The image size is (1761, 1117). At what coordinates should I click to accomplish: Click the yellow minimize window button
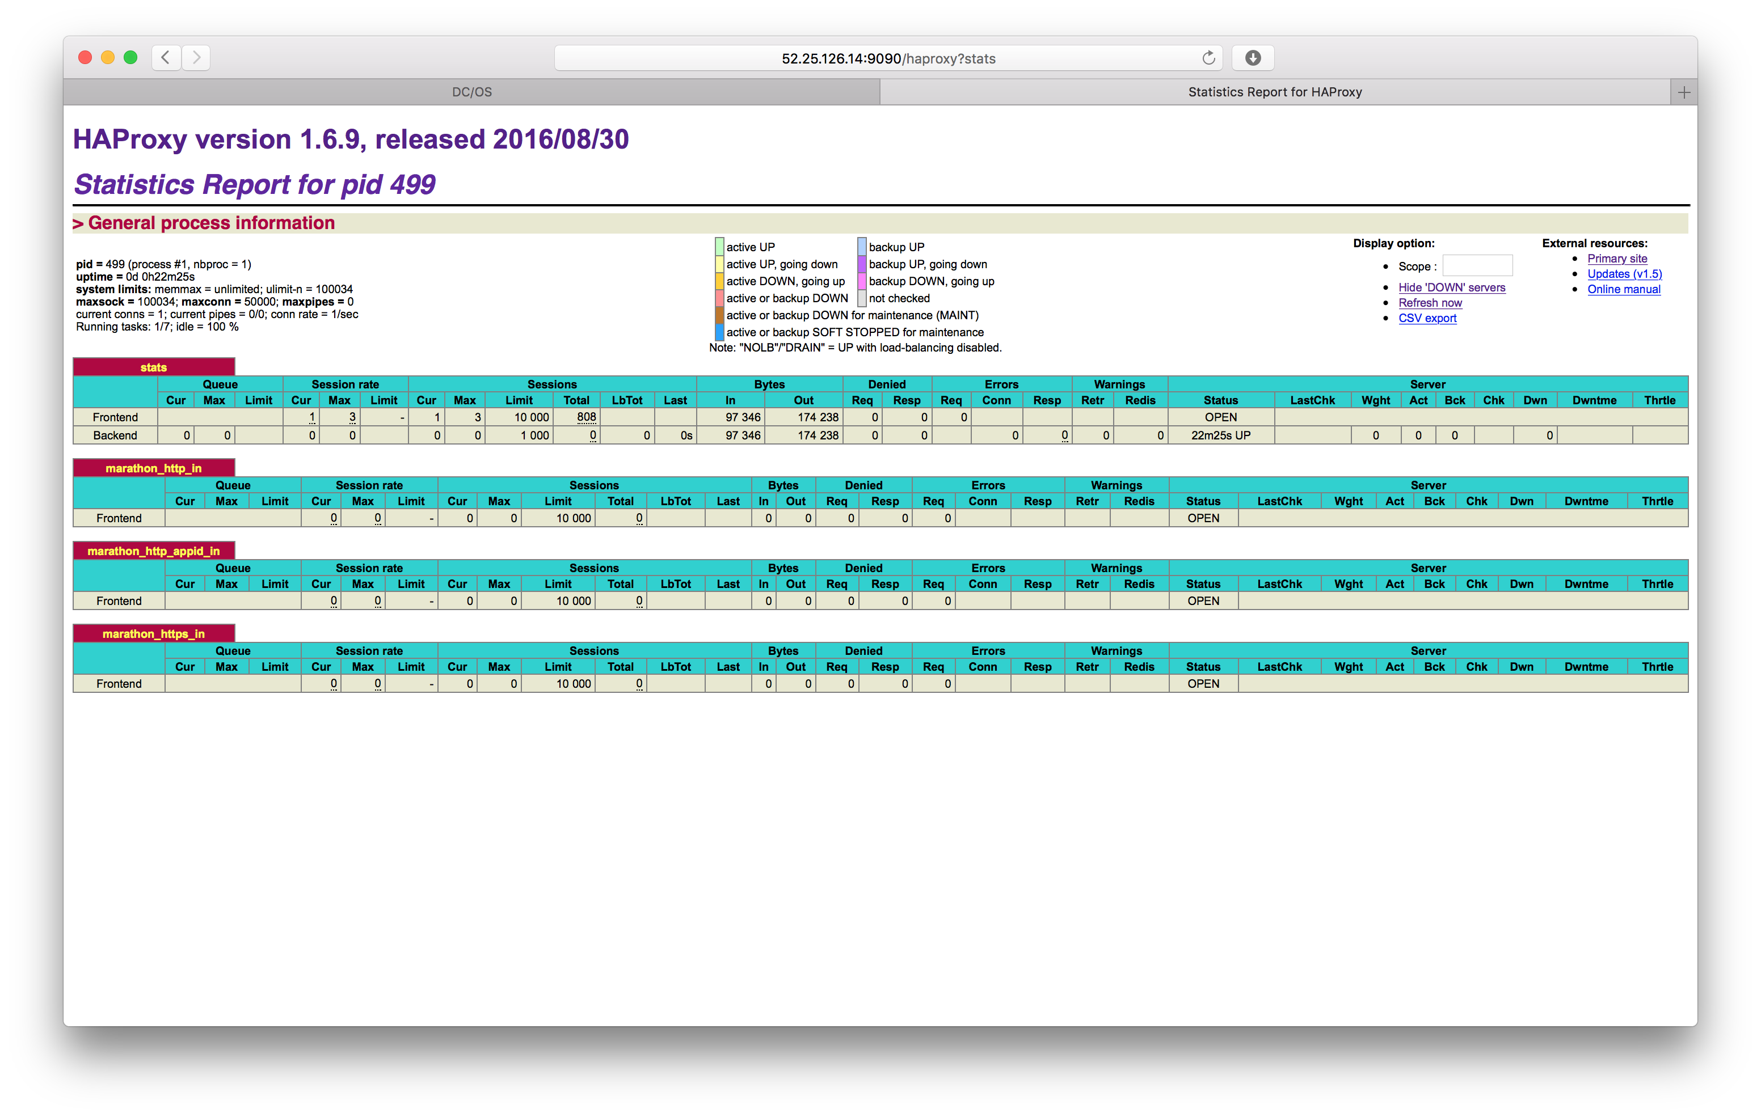tap(107, 58)
